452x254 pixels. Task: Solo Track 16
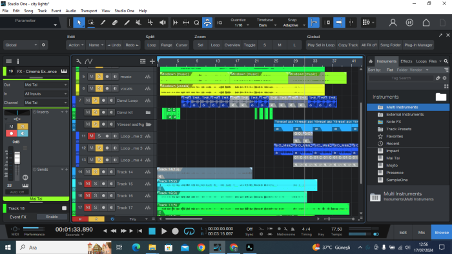click(96, 195)
